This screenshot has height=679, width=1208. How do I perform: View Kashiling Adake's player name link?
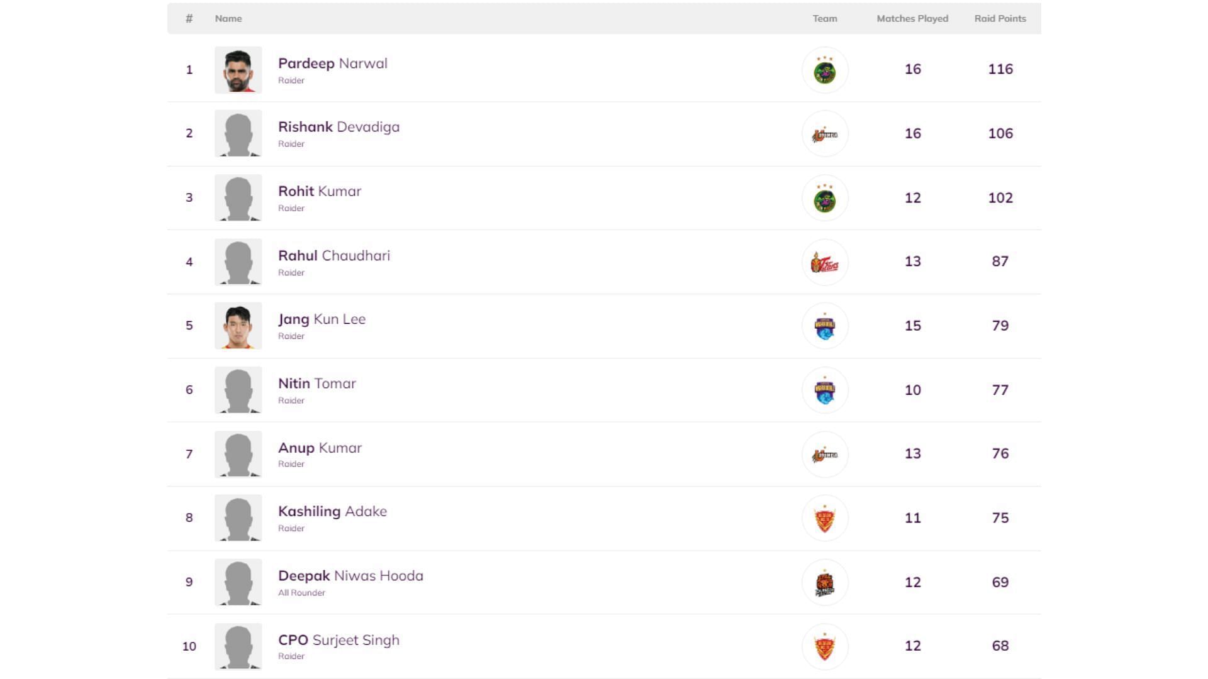332,512
